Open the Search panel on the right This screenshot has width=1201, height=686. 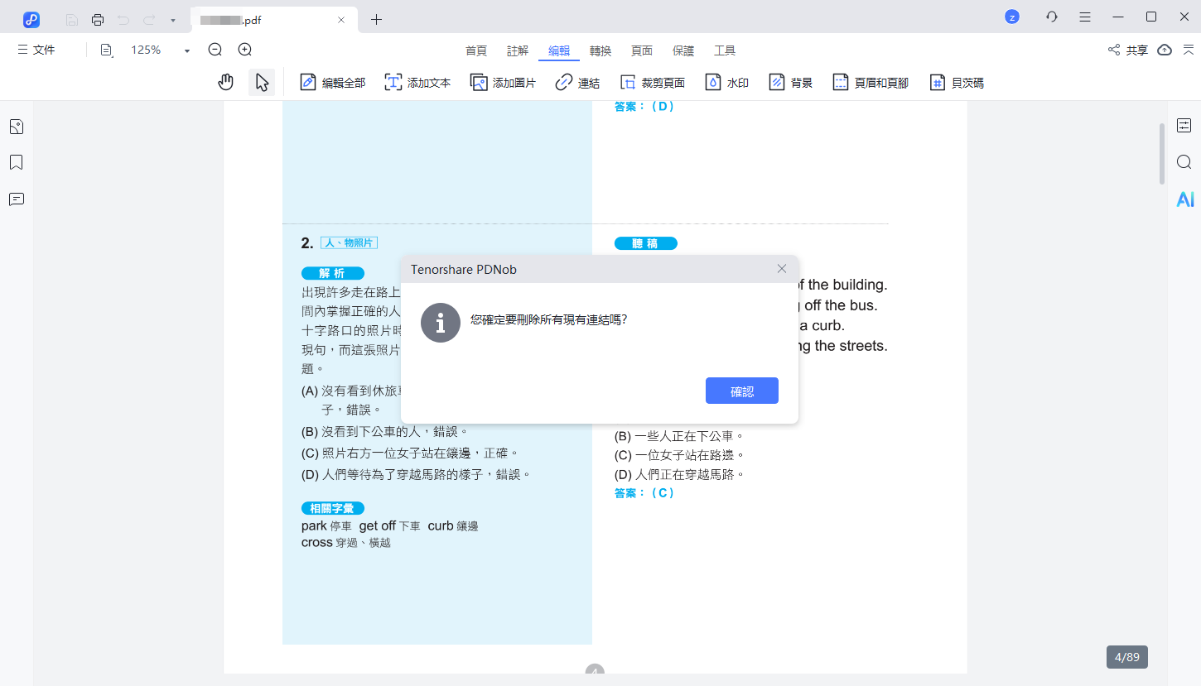[1184, 162]
